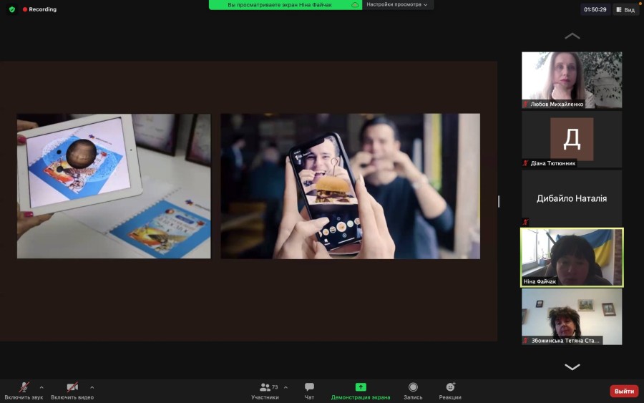Turn on video with camera icon
This screenshot has width=644, height=403.
click(x=72, y=387)
